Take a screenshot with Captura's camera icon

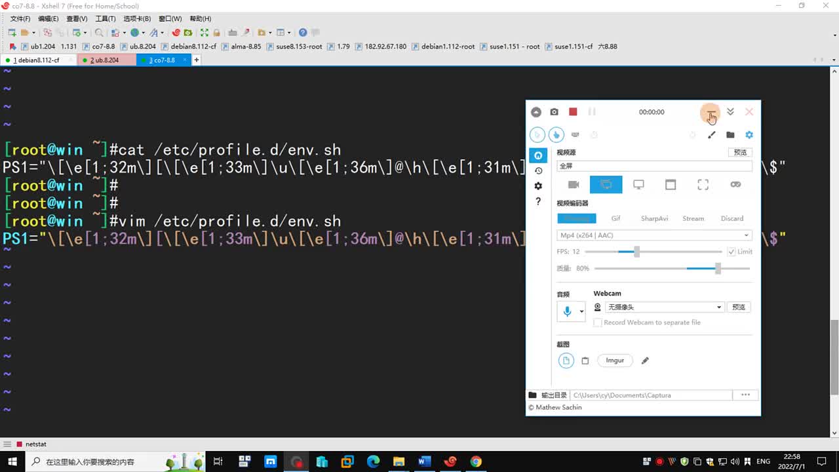(554, 112)
